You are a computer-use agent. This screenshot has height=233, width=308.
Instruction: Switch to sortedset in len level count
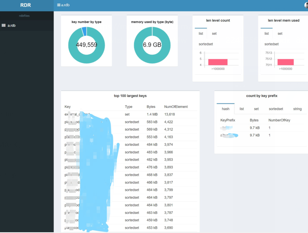click(x=206, y=44)
